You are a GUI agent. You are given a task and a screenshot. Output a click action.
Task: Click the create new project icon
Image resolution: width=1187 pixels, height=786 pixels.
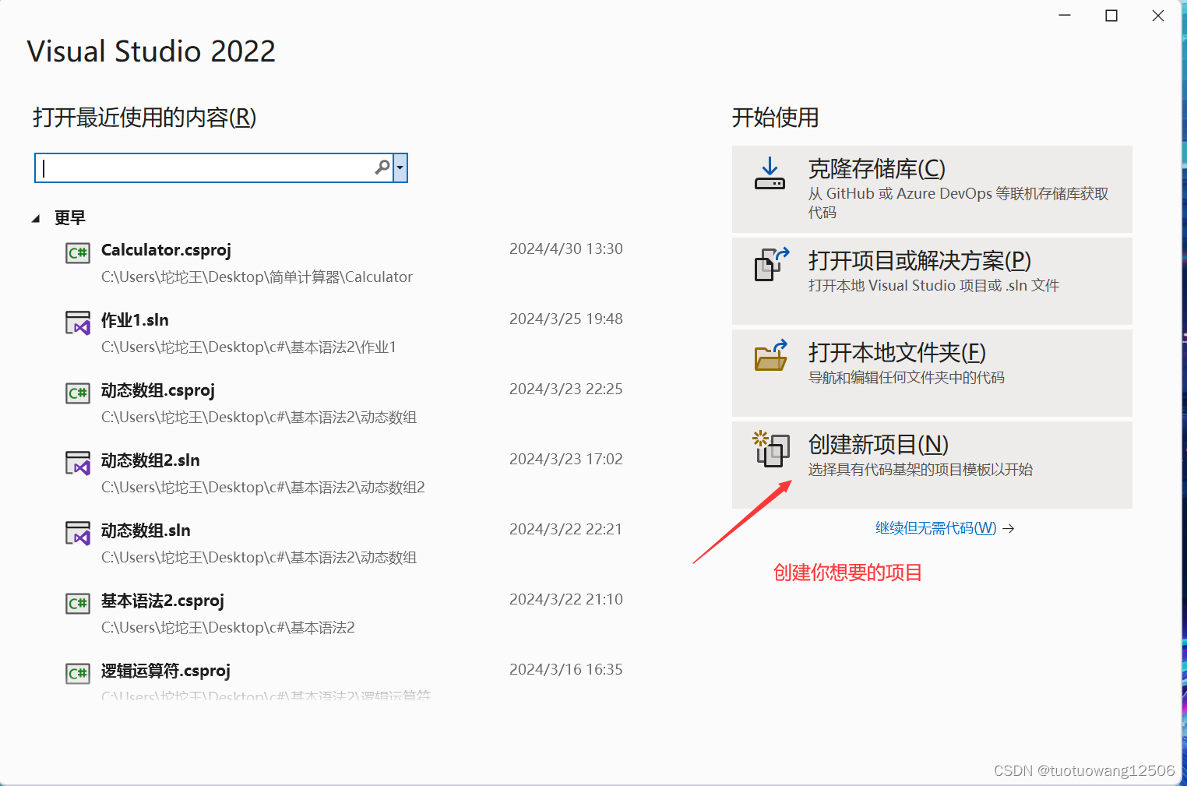point(771,449)
